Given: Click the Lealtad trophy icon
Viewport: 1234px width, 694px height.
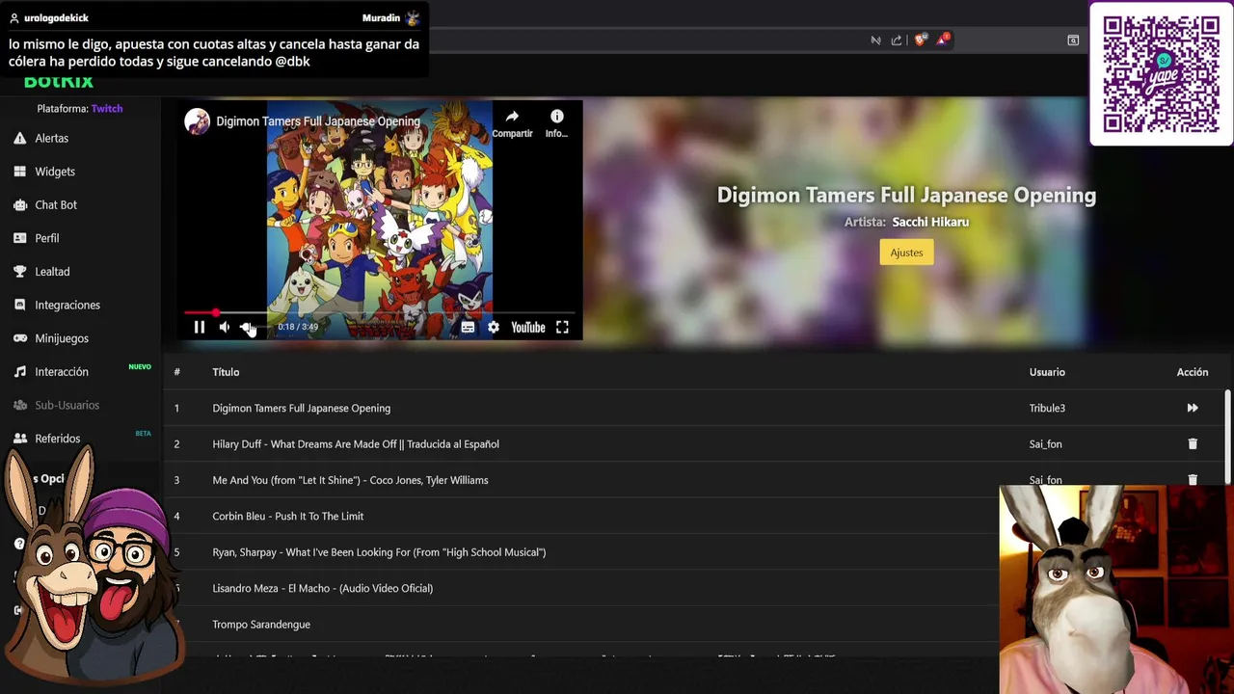Looking at the screenshot, I should [19, 272].
